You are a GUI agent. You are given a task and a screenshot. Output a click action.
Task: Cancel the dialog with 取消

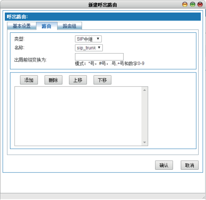pyautogui.click(x=190, y=165)
